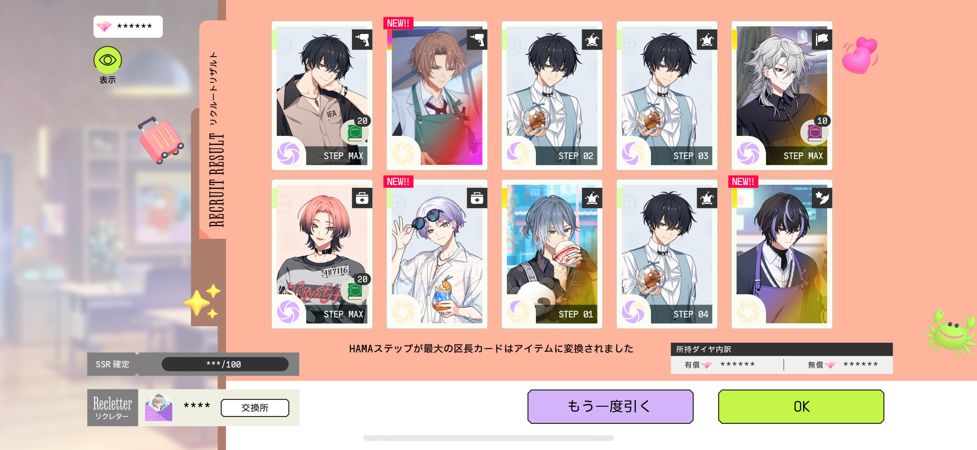Click the Recletter envelope icon
Image resolution: width=977 pixels, height=450 pixels.
click(x=159, y=408)
